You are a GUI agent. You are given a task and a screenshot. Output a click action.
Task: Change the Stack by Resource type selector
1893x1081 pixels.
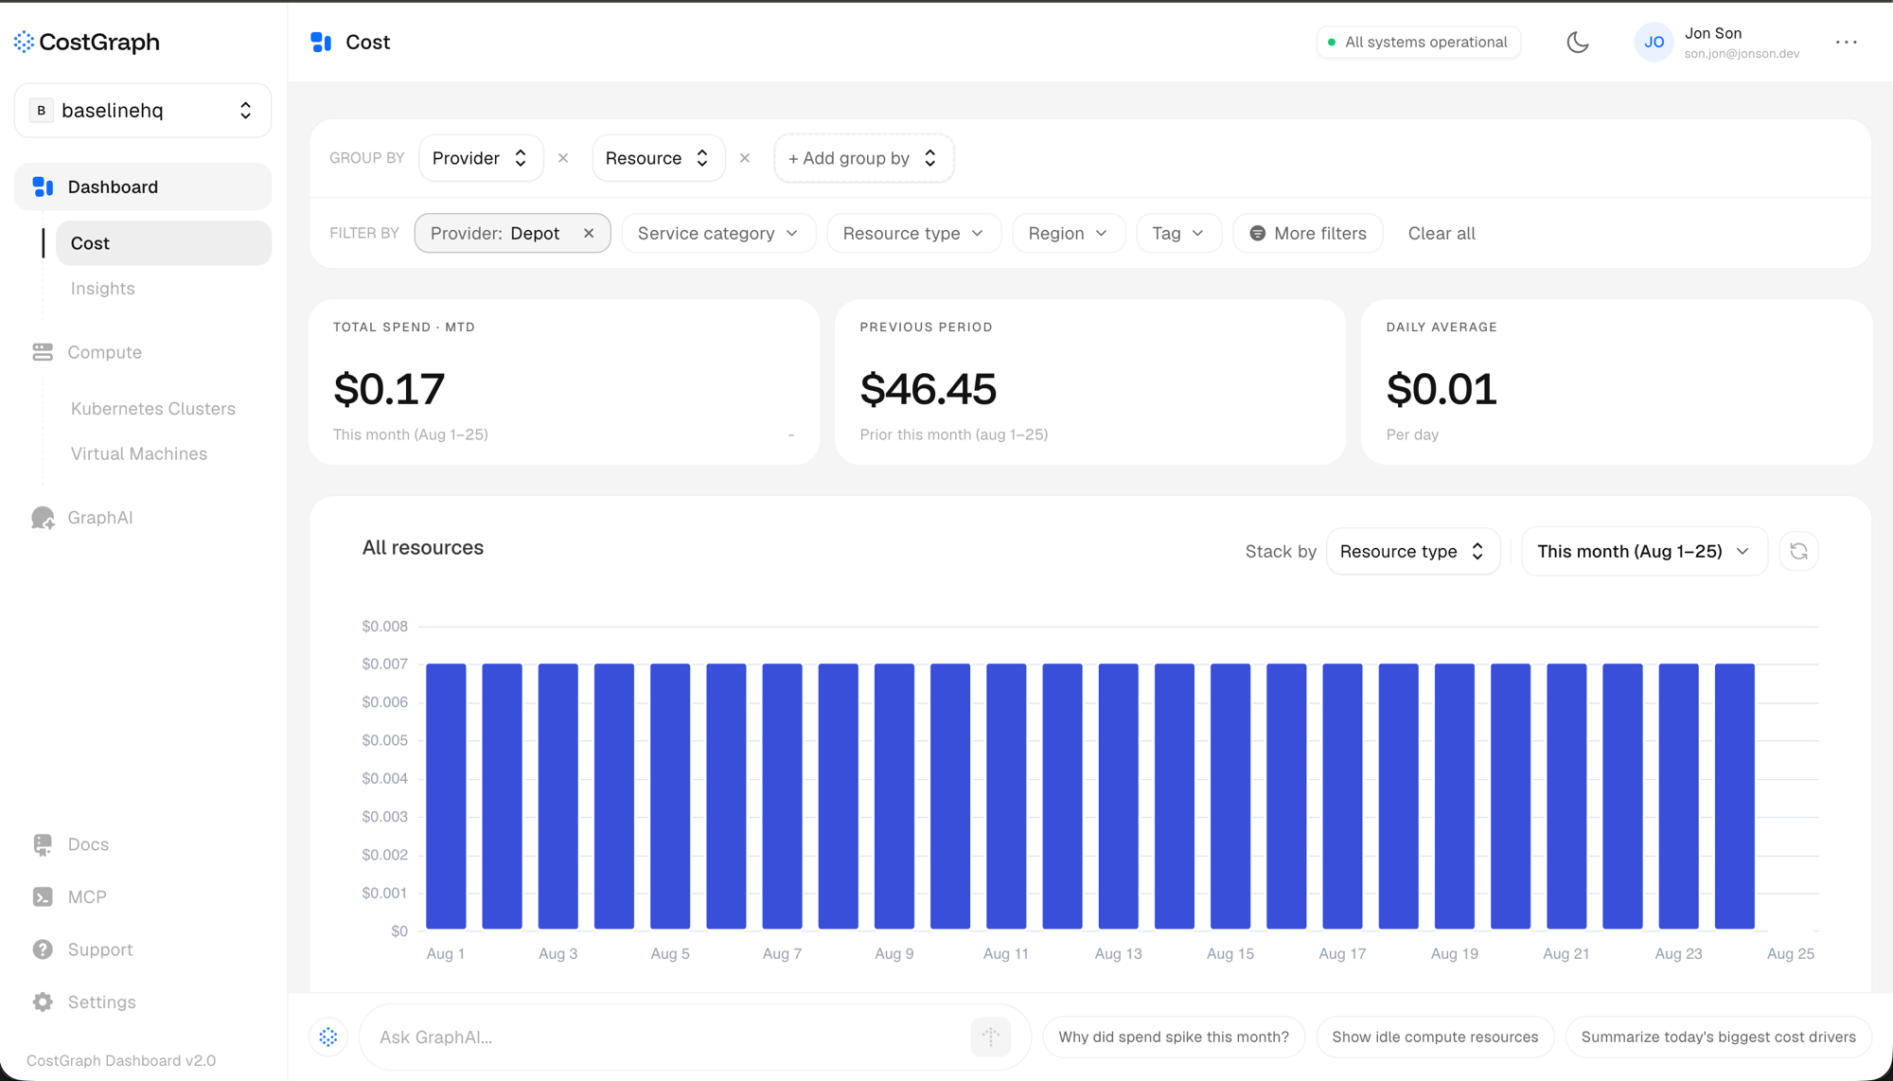click(x=1412, y=551)
